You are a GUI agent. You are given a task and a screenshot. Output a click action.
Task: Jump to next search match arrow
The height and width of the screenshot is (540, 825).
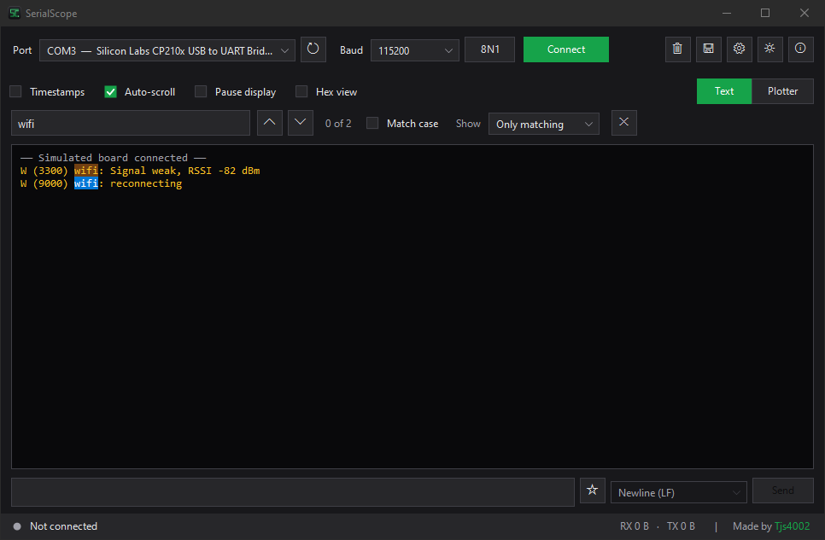(301, 123)
